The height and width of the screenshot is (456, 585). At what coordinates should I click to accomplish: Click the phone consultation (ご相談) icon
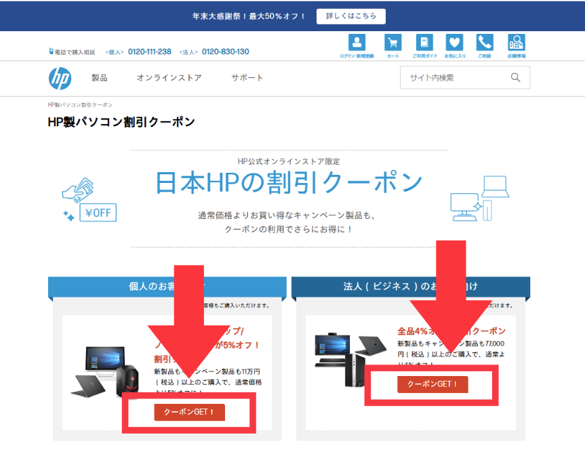(484, 42)
